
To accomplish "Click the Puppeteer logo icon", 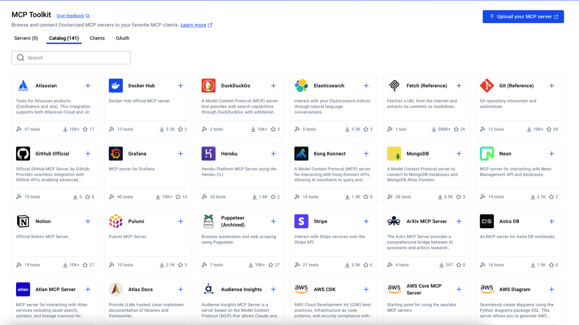I will pyautogui.click(x=208, y=221).
